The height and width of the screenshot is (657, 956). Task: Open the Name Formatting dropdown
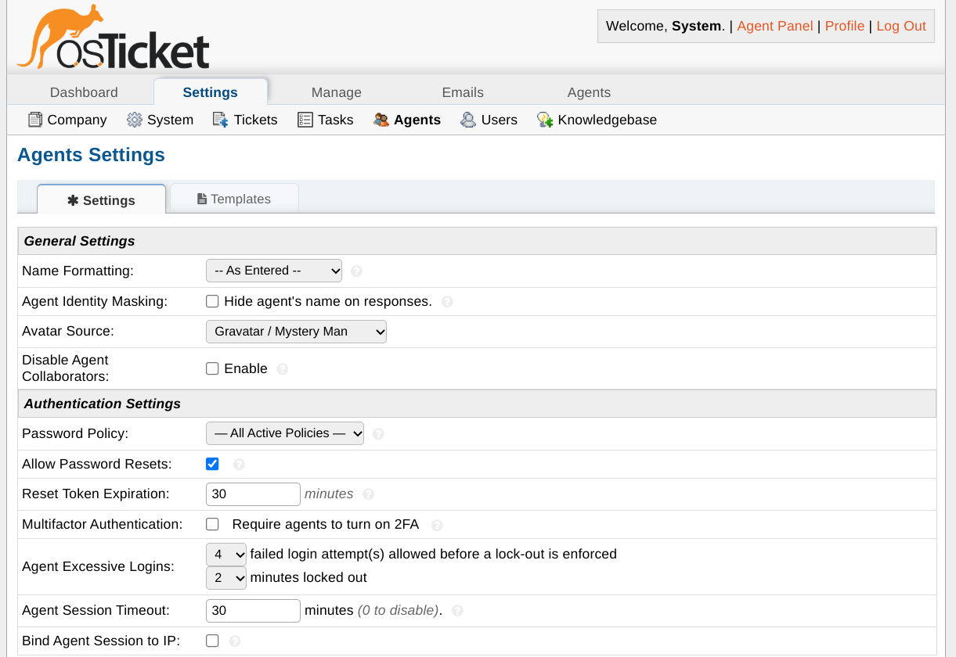274,271
